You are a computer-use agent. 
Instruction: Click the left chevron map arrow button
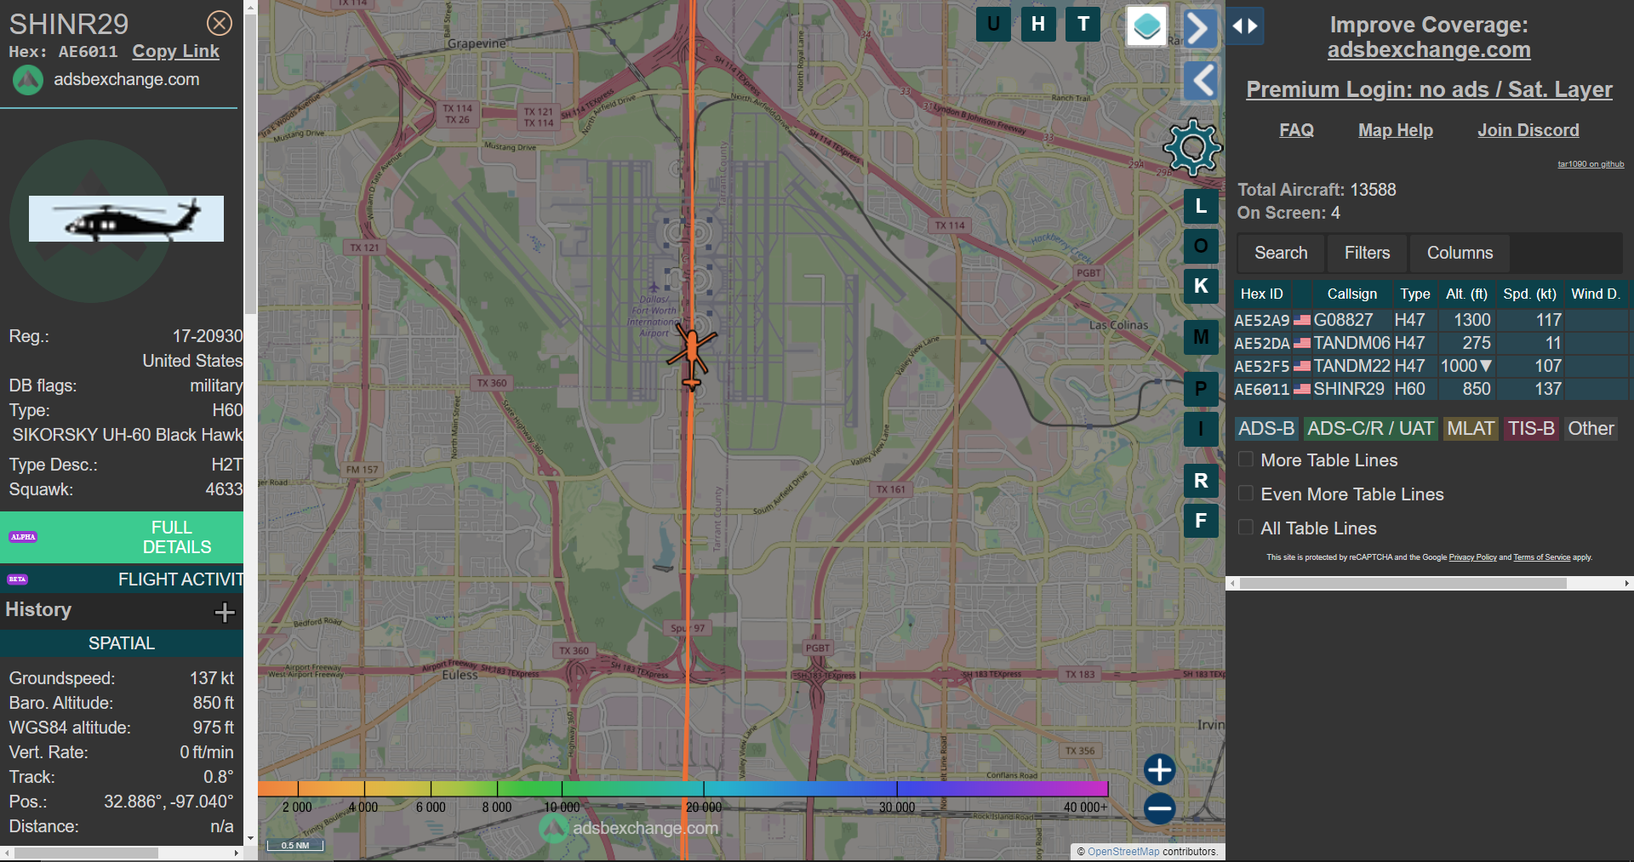[x=1201, y=81]
